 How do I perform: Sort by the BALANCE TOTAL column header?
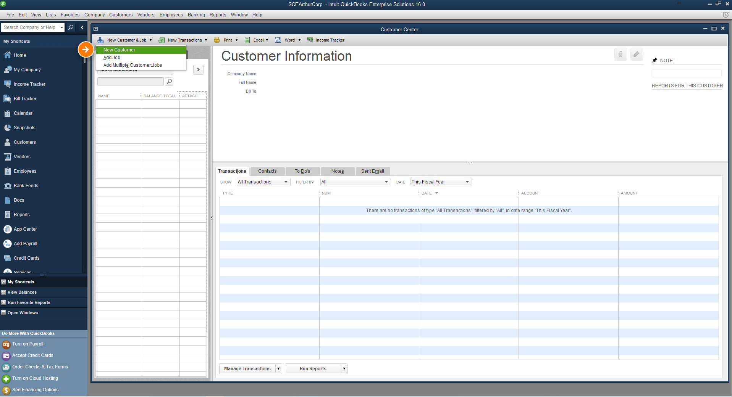160,96
